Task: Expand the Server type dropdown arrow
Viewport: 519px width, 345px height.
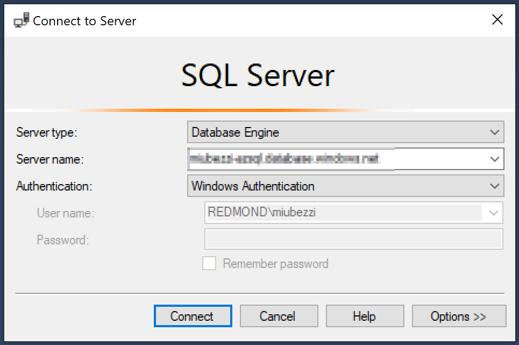Action: click(494, 132)
